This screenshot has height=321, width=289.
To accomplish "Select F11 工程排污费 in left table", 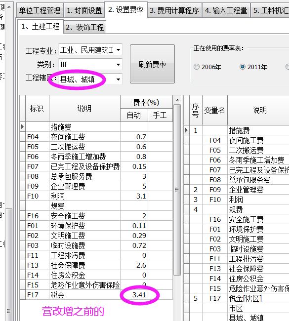I will 96,255.
